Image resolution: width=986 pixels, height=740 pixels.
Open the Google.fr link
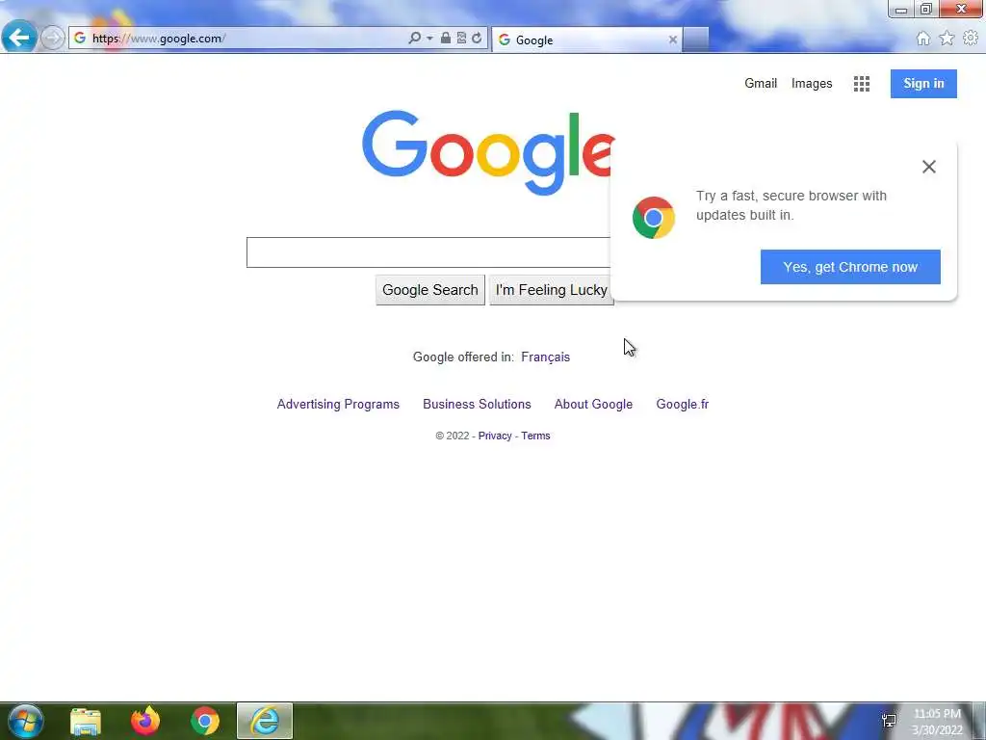click(x=683, y=404)
